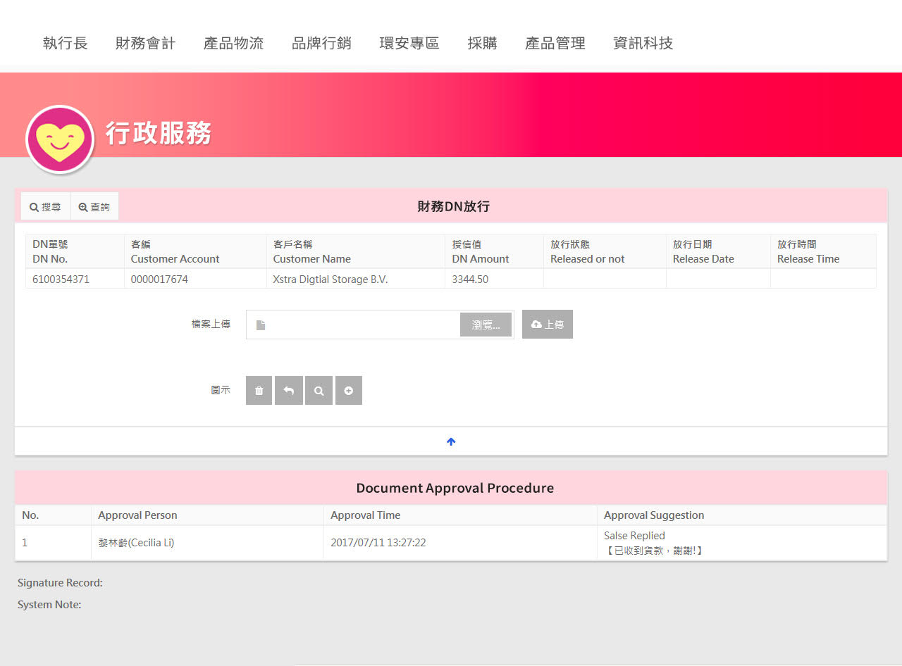The image size is (902, 666).
Task: Open the 產品管理 menu
Action: click(x=555, y=43)
